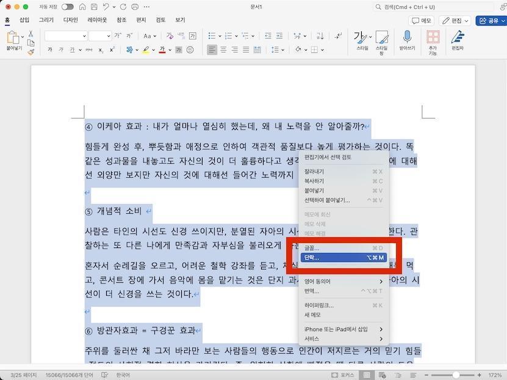Click the Copy icon below scissors
507x380 pixels.
pyautogui.click(x=31, y=43)
